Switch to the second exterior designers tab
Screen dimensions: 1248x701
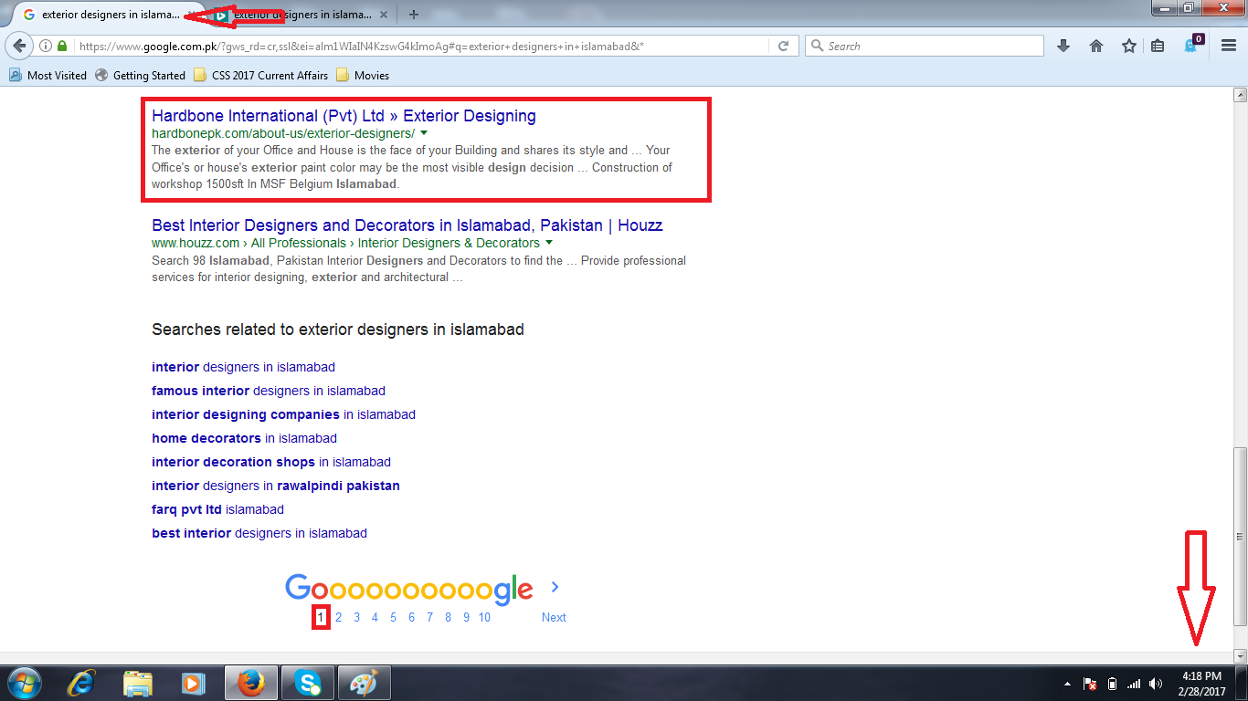coord(294,15)
